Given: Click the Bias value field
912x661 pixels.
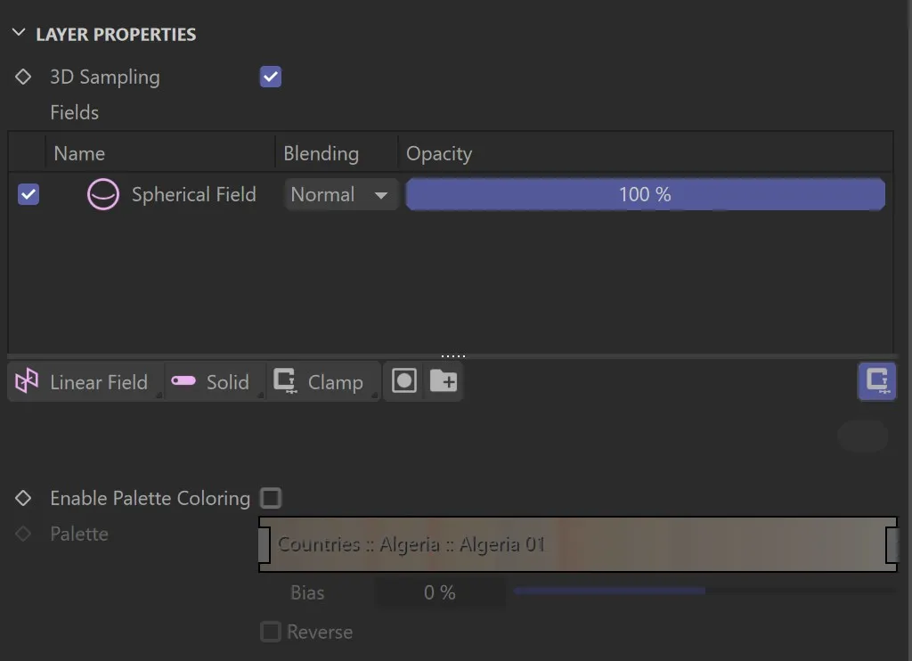Looking at the screenshot, I should click(440, 591).
